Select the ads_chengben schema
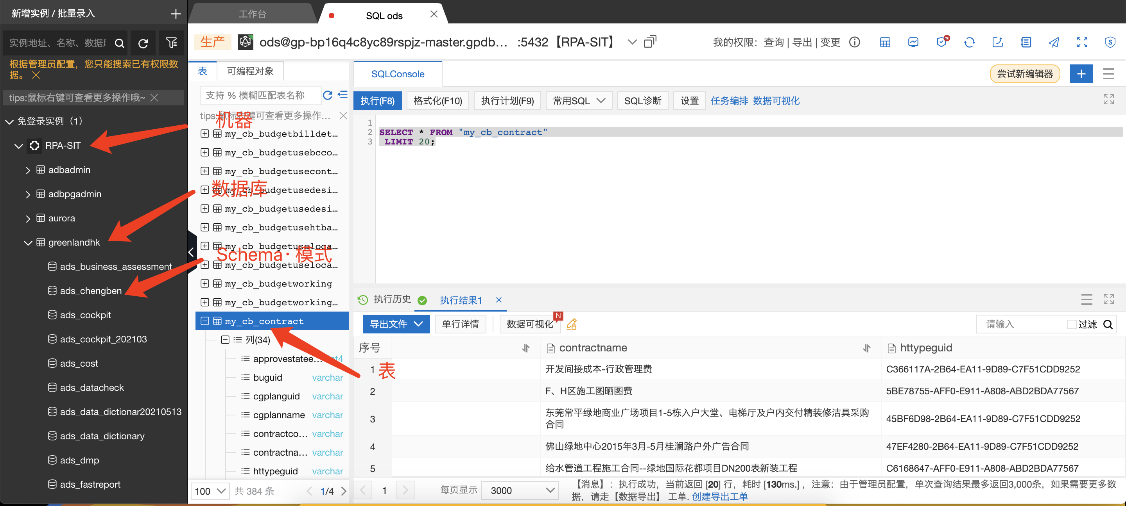This screenshot has height=506, width=1126. (x=90, y=291)
